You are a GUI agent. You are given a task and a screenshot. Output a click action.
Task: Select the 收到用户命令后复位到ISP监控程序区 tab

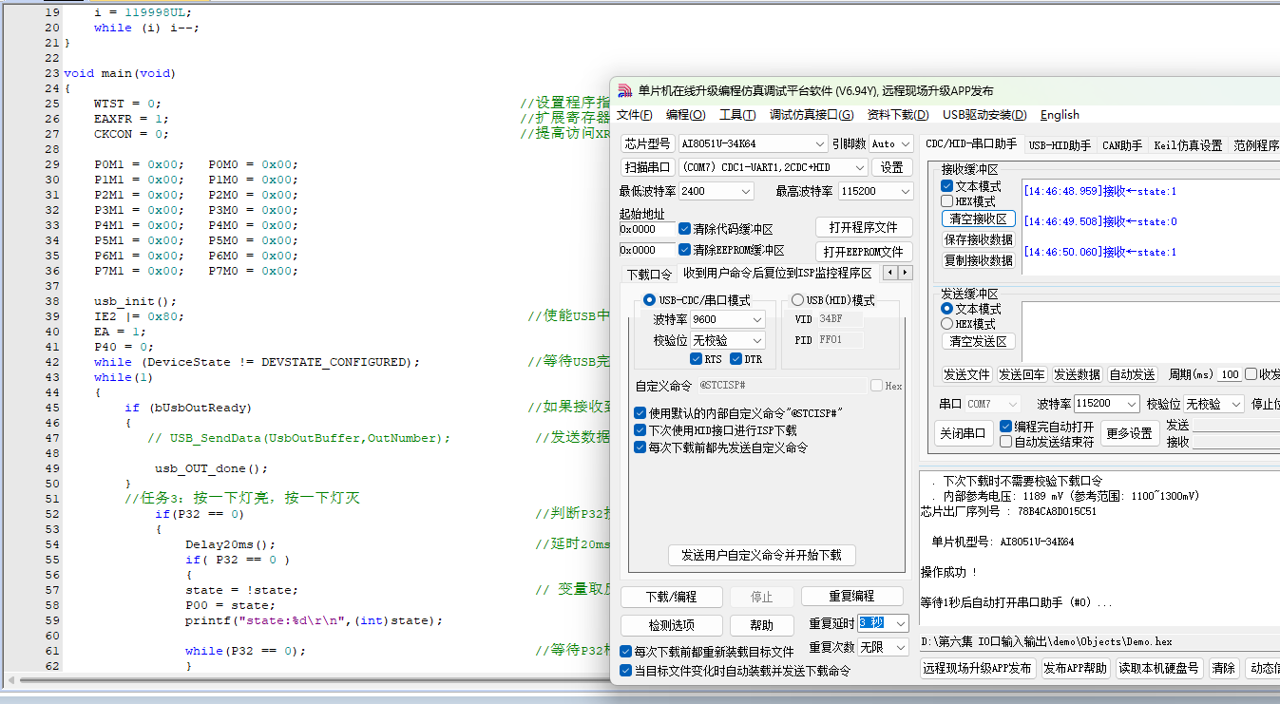pyautogui.click(x=777, y=273)
